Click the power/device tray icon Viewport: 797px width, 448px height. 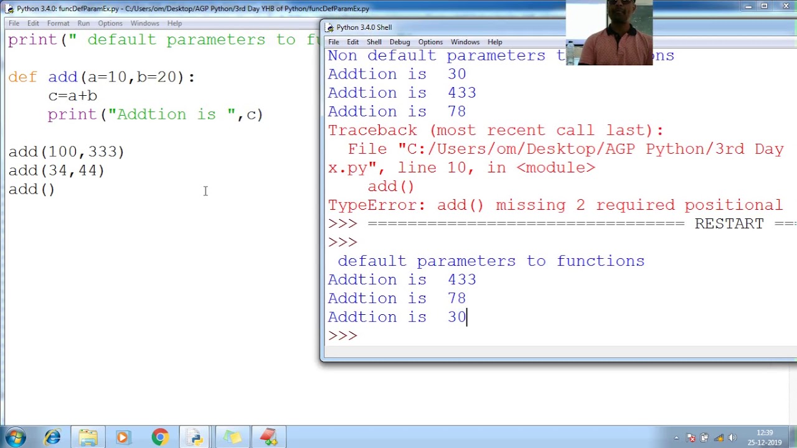[704, 438]
